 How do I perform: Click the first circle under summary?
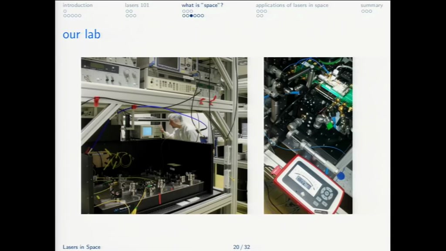[363, 11]
